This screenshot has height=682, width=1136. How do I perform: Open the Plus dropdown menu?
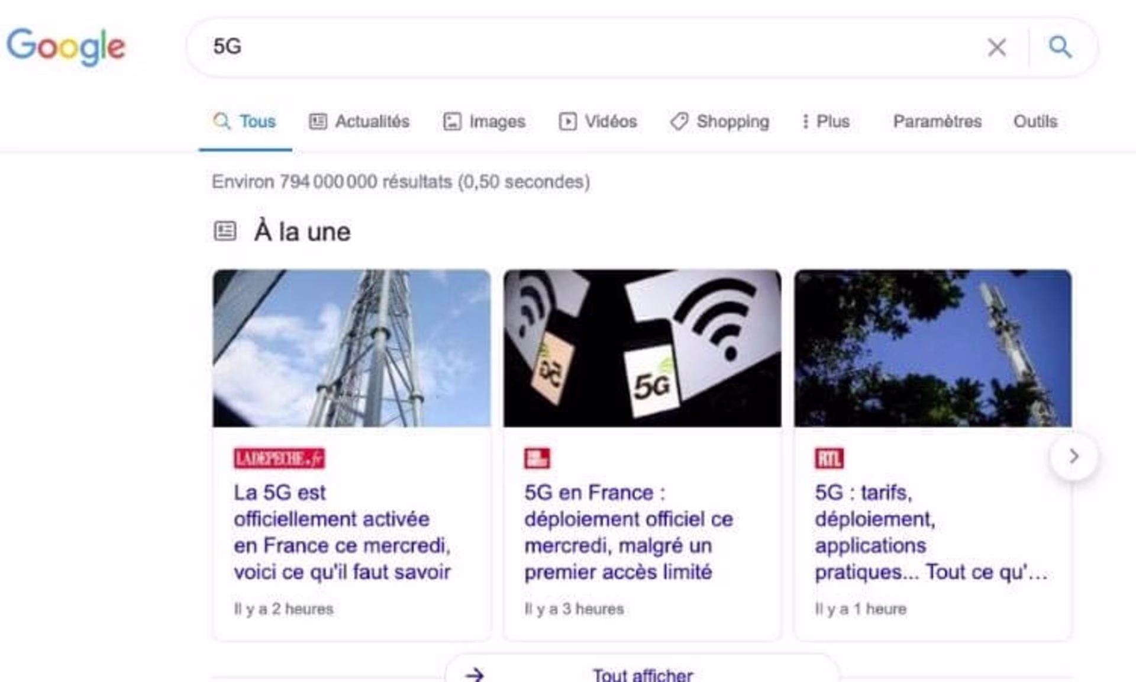[x=832, y=121]
